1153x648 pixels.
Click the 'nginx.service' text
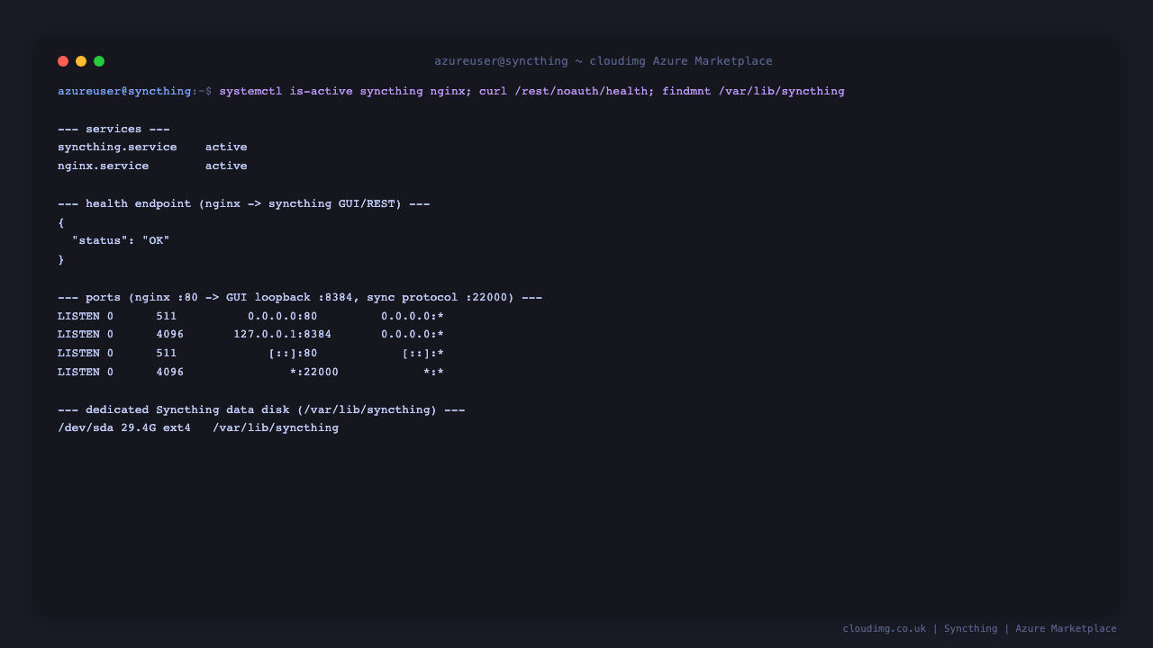pos(104,166)
